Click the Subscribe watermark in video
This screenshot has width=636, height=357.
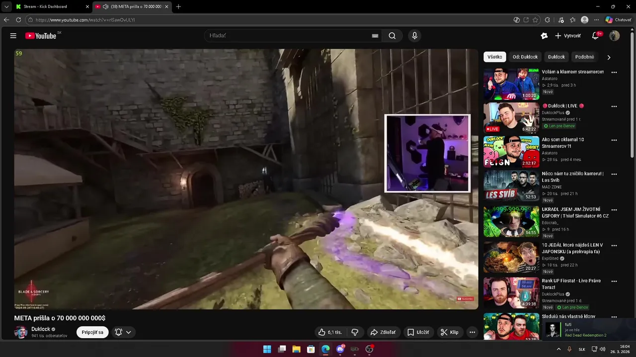coord(466,298)
